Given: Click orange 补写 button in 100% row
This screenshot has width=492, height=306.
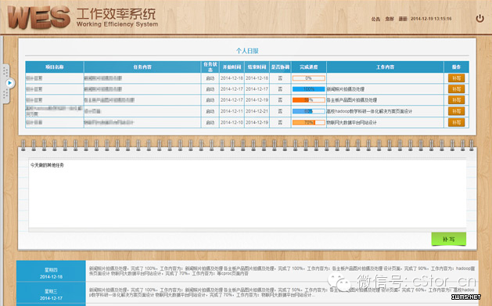Looking at the screenshot, I should click(x=456, y=89).
